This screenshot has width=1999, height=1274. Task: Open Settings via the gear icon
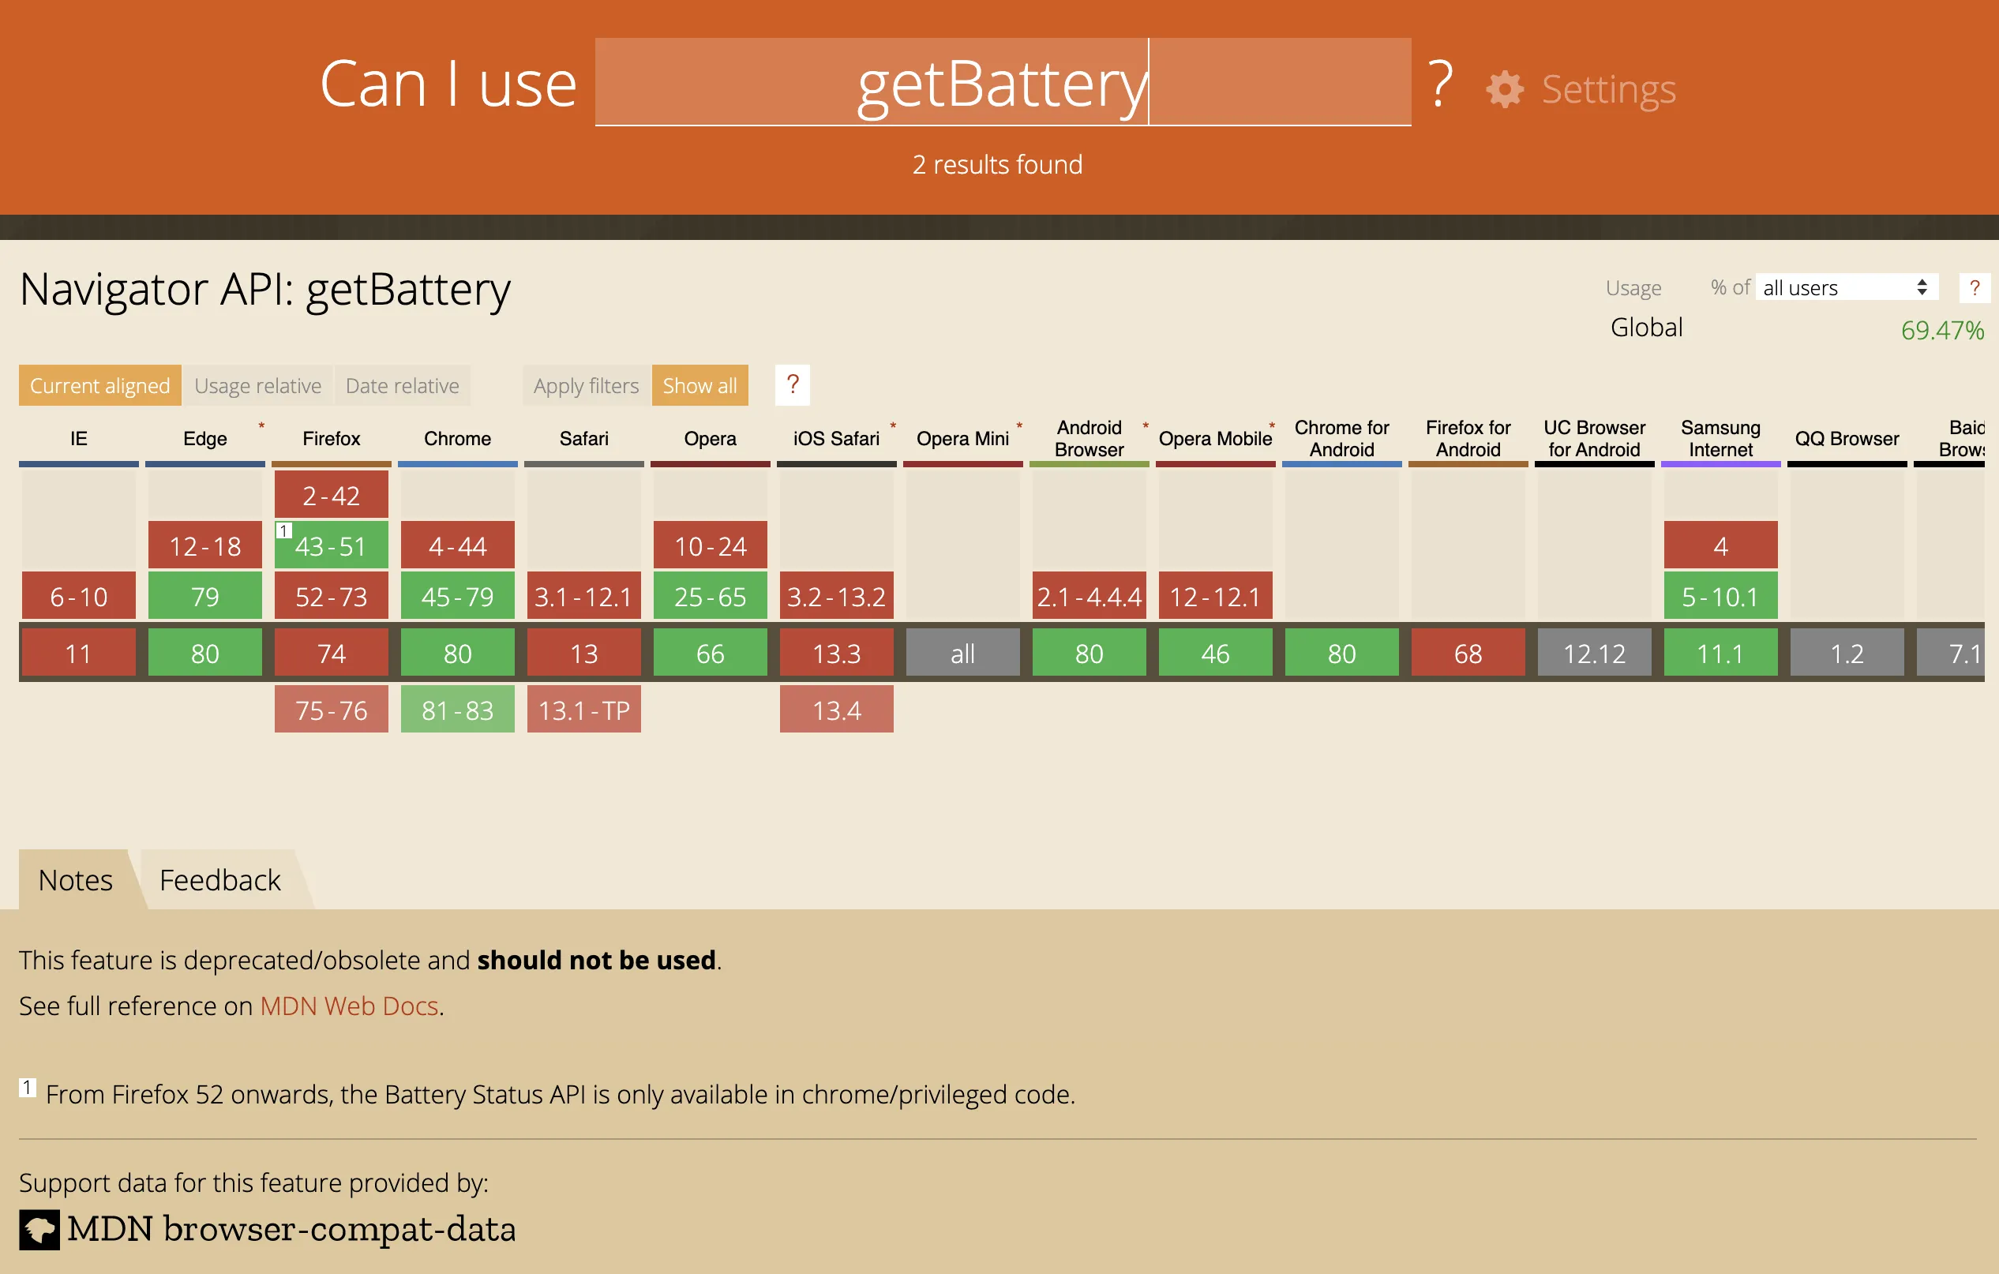tap(1503, 89)
